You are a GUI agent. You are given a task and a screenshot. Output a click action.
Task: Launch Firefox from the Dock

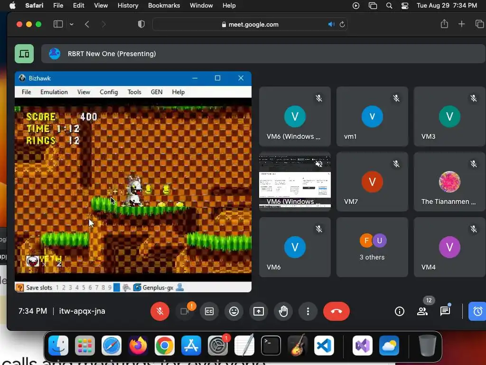(138, 345)
